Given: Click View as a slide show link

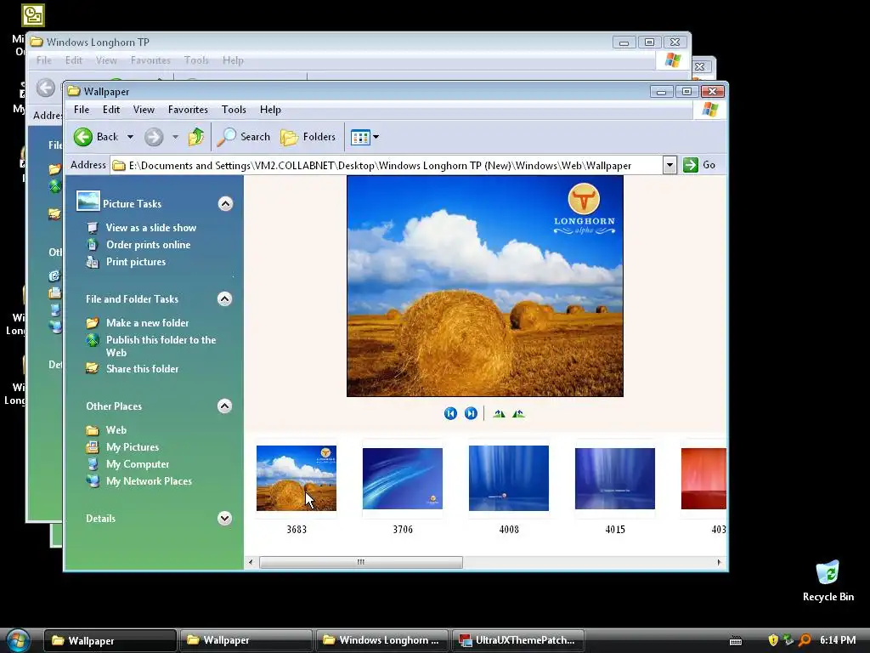Looking at the screenshot, I should (x=151, y=228).
